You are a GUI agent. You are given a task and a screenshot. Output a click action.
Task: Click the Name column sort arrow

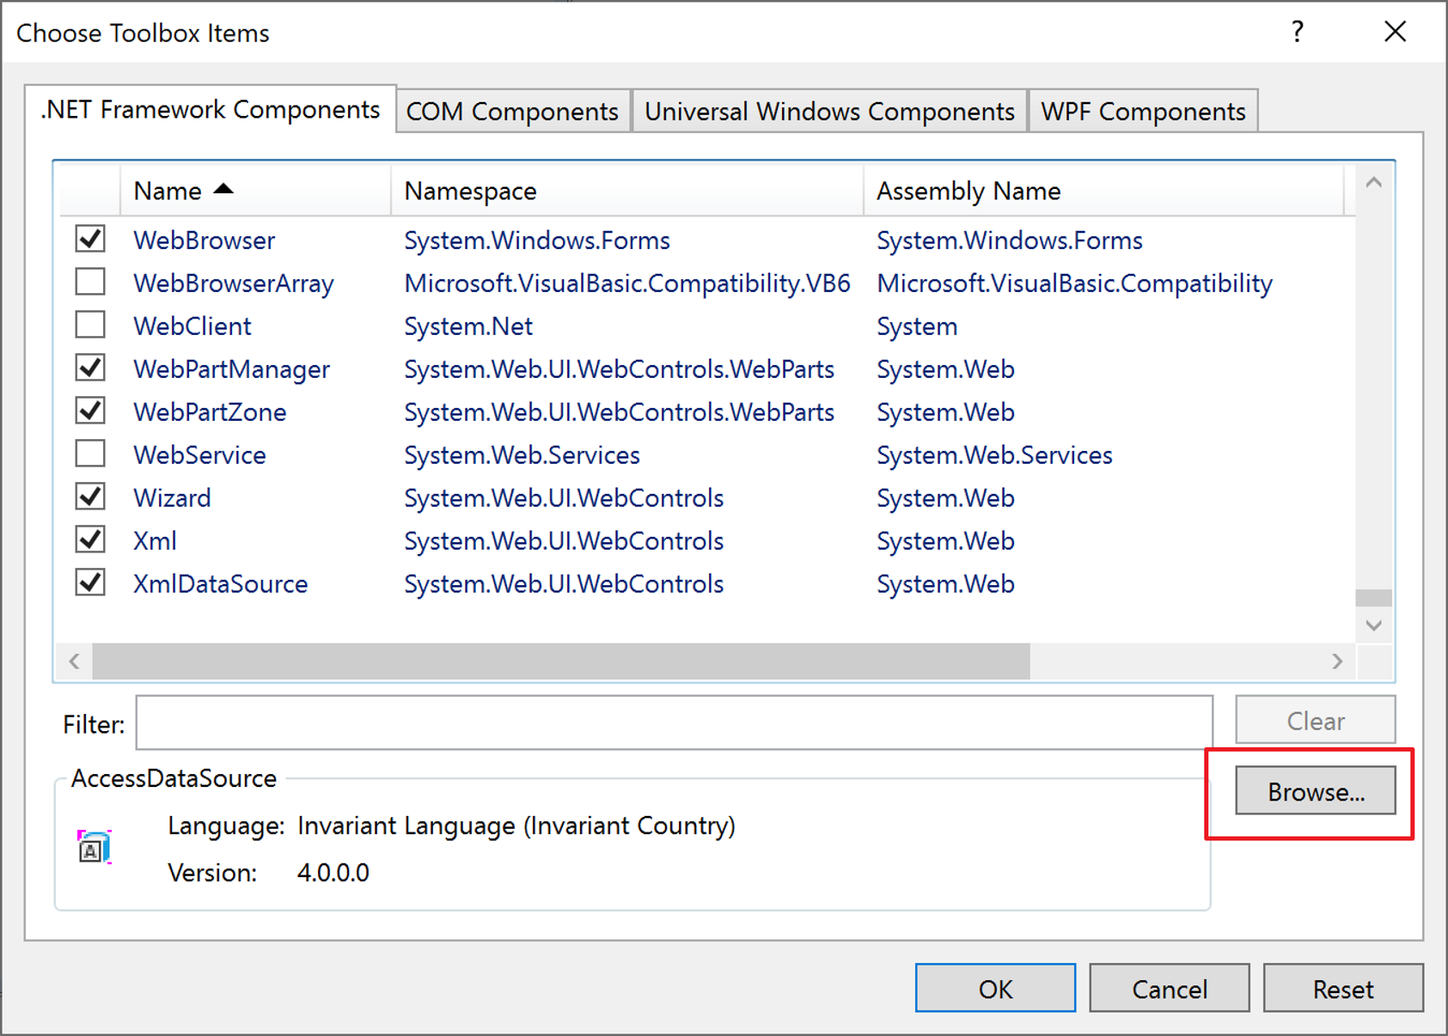224,190
